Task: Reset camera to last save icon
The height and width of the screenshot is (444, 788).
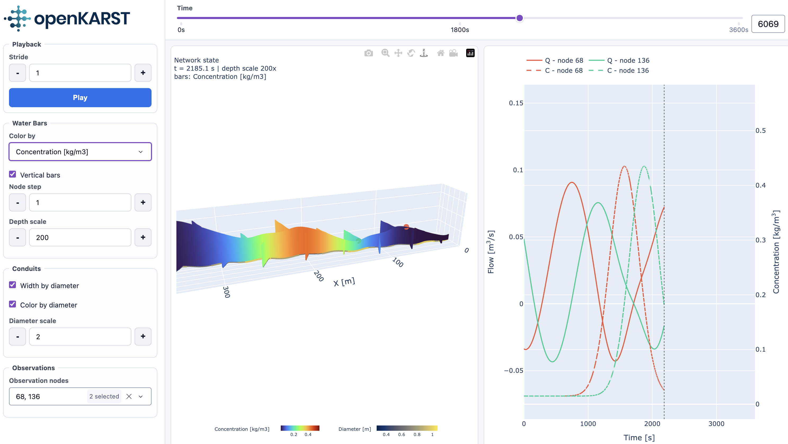Action: pos(453,53)
